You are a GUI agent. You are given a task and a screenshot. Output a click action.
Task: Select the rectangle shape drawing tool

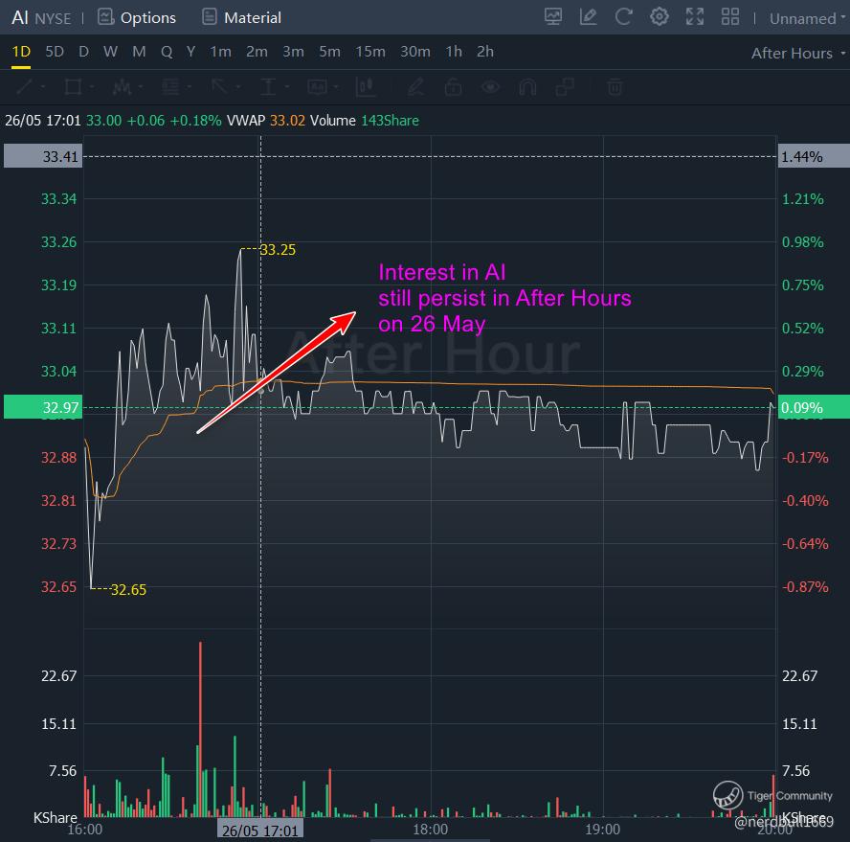[73, 86]
